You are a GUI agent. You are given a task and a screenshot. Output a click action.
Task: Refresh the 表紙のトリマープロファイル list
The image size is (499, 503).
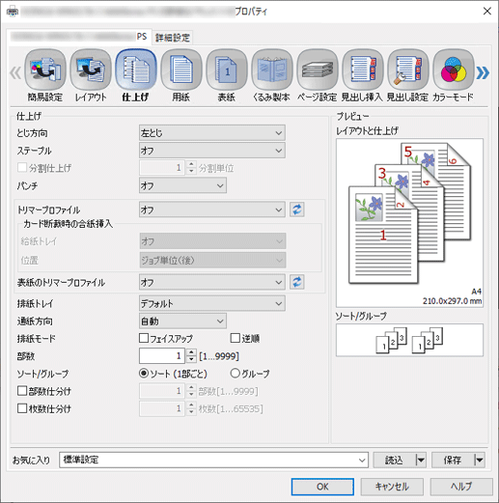pos(296,282)
